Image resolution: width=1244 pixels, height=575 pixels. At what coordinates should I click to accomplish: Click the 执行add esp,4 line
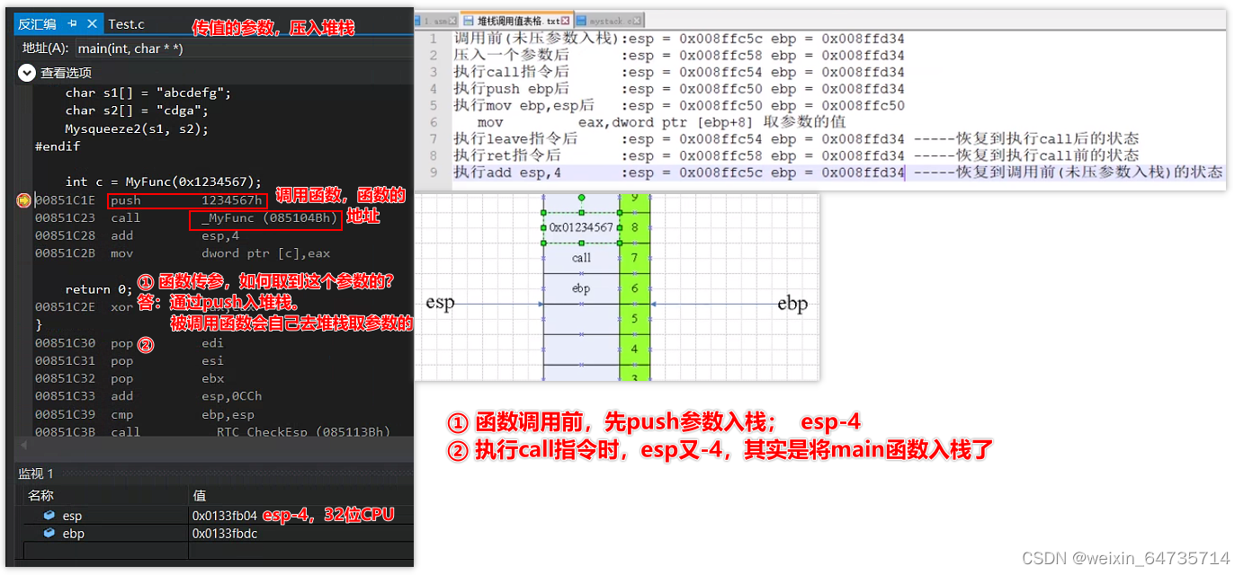point(838,172)
